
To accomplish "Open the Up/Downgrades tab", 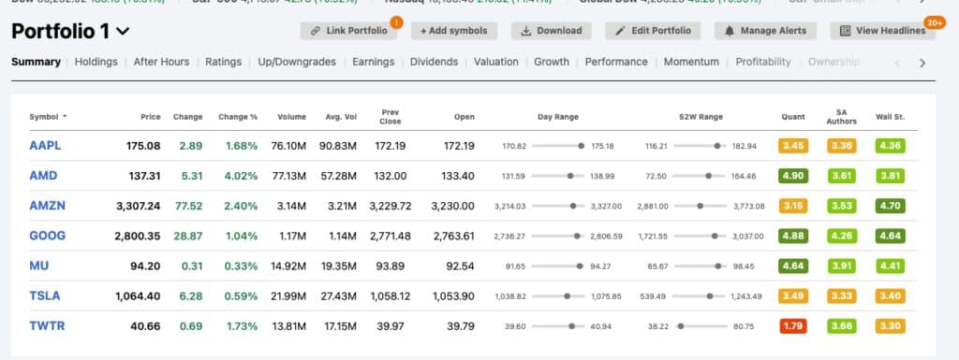I will [x=297, y=62].
